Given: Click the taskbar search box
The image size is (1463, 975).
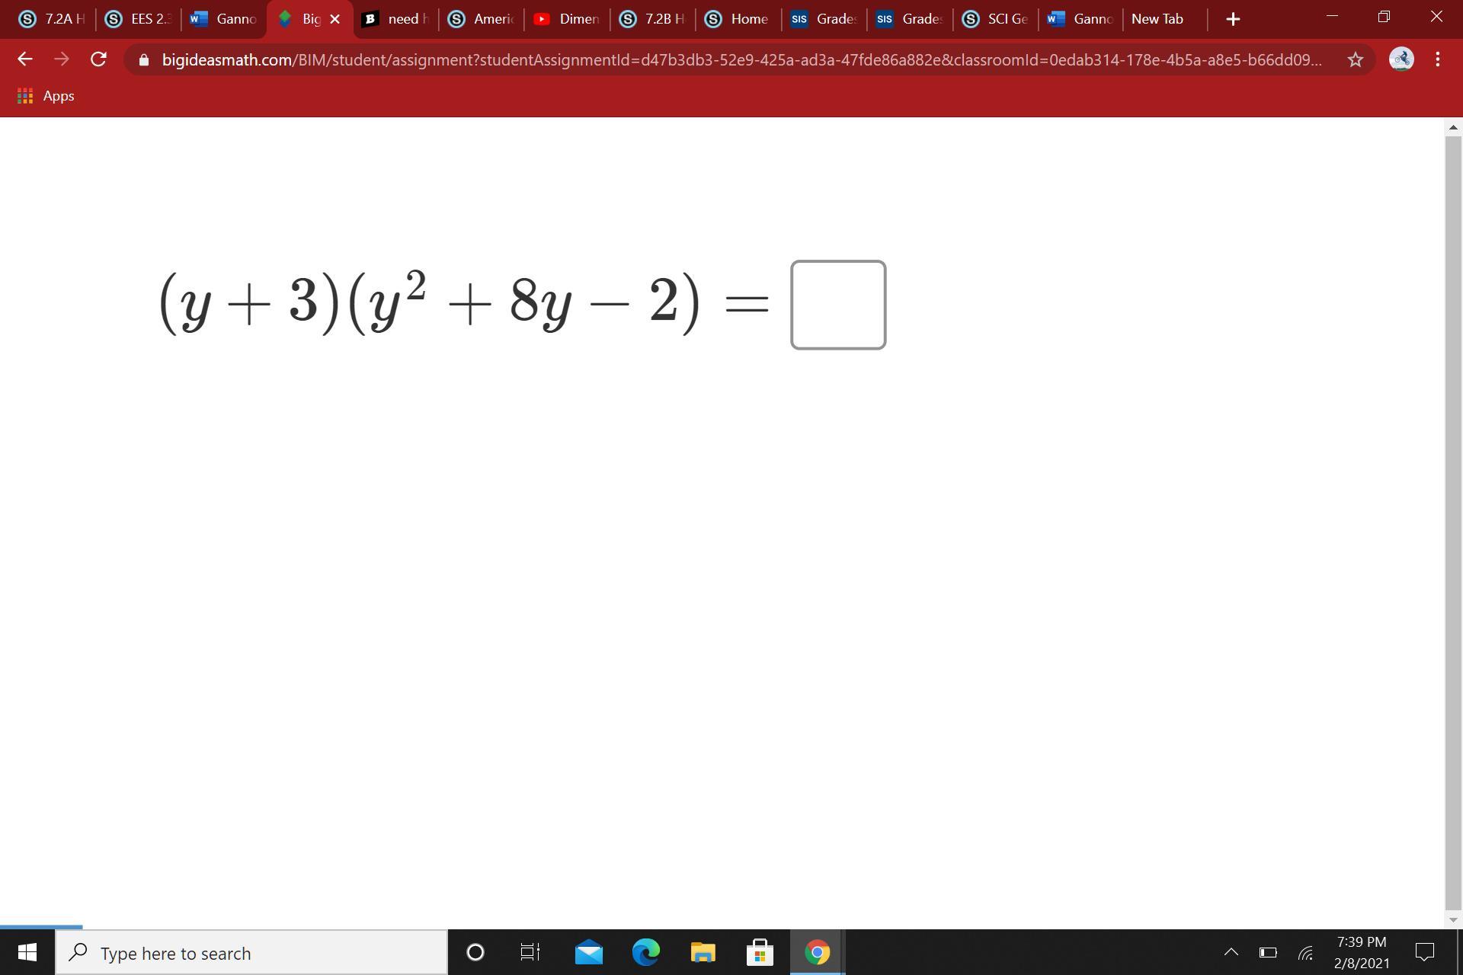Looking at the screenshot, I should coord(251,953).
